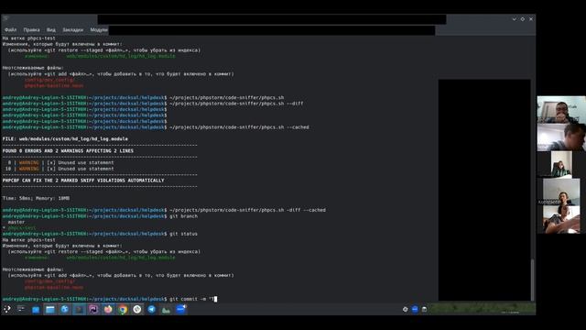Viewport: 586px width, 330px height.
Task: Minimize the terminal window
Action: (515, 19)
